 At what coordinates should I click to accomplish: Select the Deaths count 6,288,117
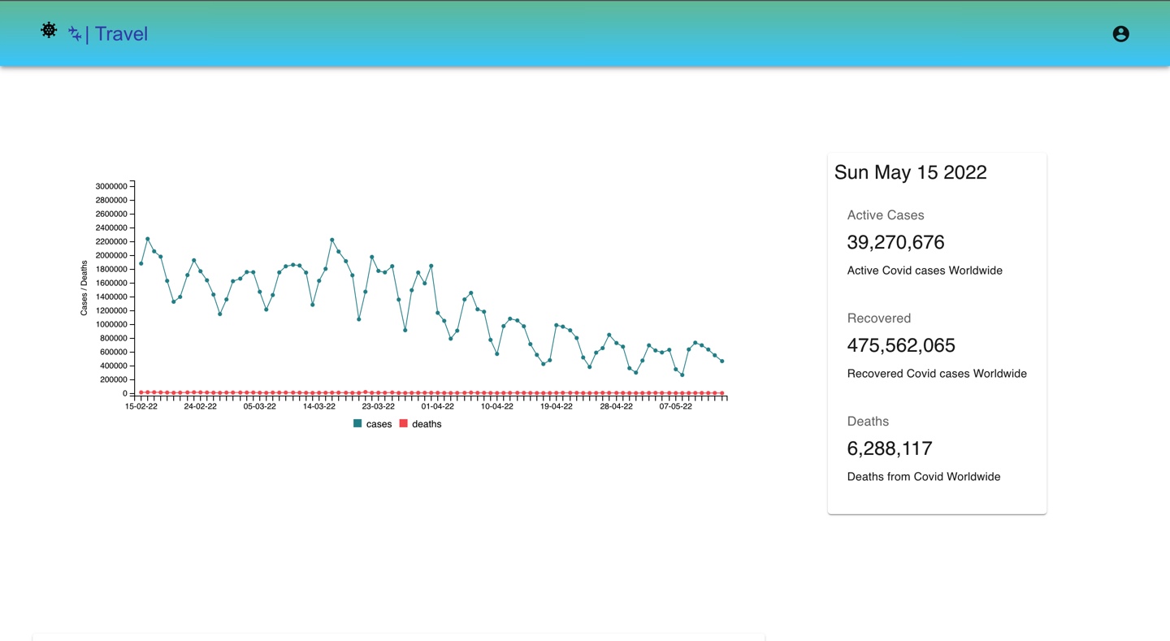coord(890,448)
